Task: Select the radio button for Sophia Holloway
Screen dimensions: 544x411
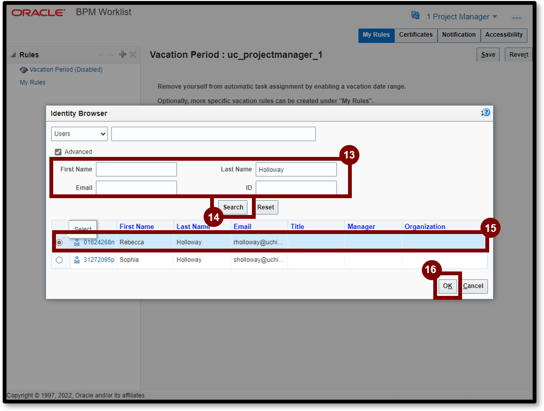Action: click(59, 260)
